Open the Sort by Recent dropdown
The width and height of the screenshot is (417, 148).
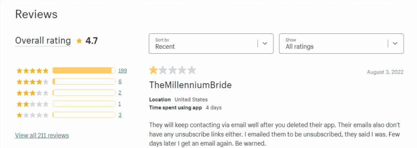211,44
